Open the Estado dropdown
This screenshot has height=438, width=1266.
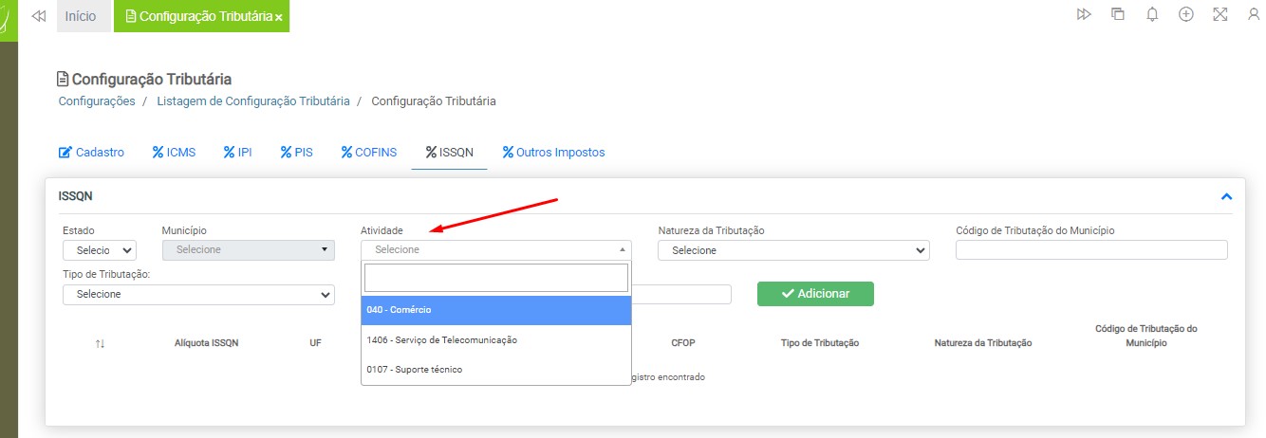tap(100, 250)
